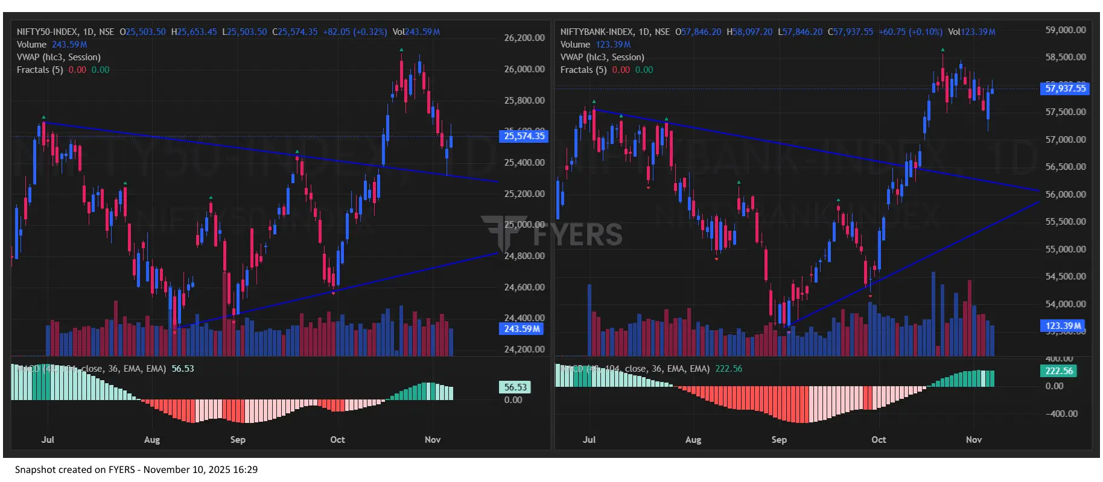The height and width of the screenshot is (482, 1103).
Task: Select the Volume legend on NIFTY50 chart
Action: (31, 45)
